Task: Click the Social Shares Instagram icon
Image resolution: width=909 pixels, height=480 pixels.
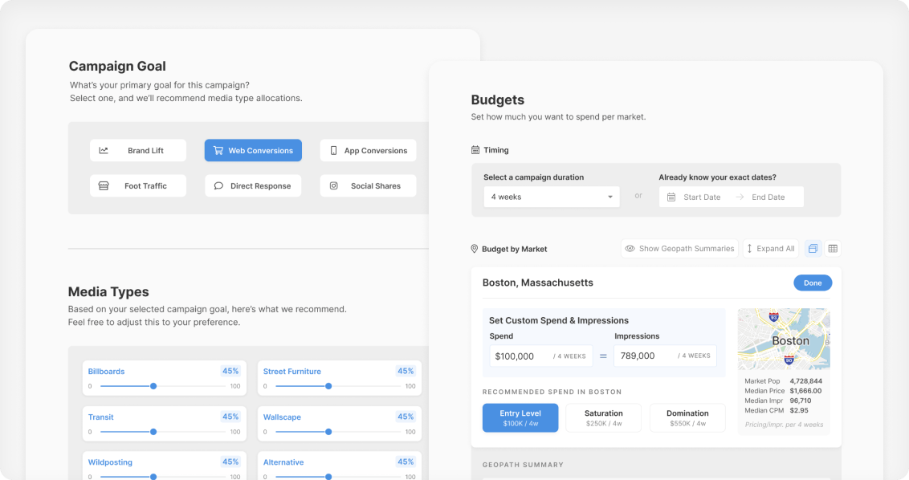Action: [334, 186]
